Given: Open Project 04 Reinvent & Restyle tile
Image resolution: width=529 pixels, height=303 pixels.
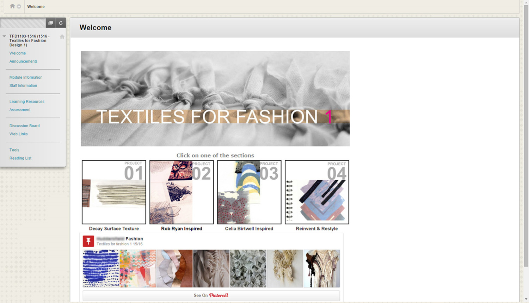Looking at the screenshot, I should 317,192.
